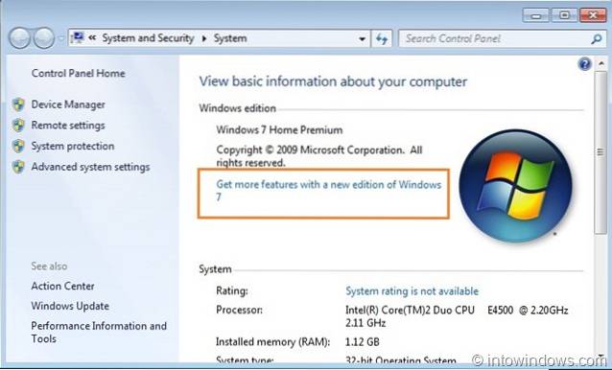Open Advanced system settings
Image resolution: width=612 pixels, height=370 pixels.
point(90,167)
